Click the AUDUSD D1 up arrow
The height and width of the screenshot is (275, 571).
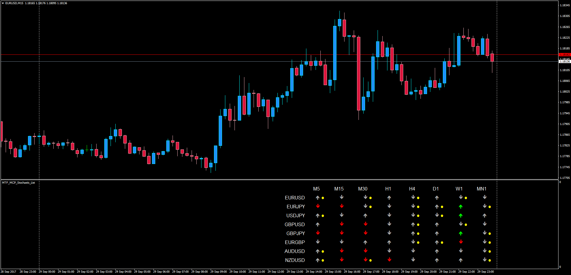click(437, 251)
